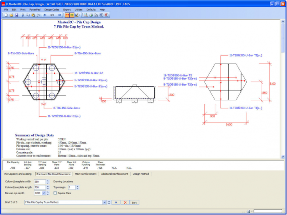Open the Additional Reinforcement tab
Screen dimensions: 287x215
[x=115, y=174]
